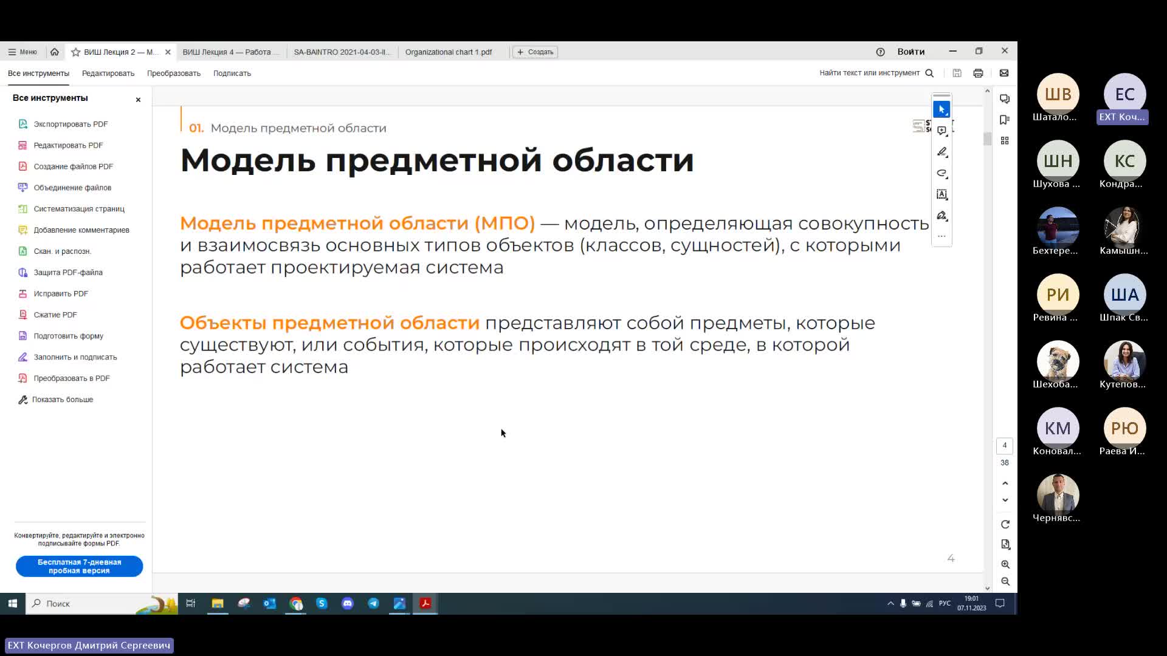Select the text box tool

(x=942, y=194)
